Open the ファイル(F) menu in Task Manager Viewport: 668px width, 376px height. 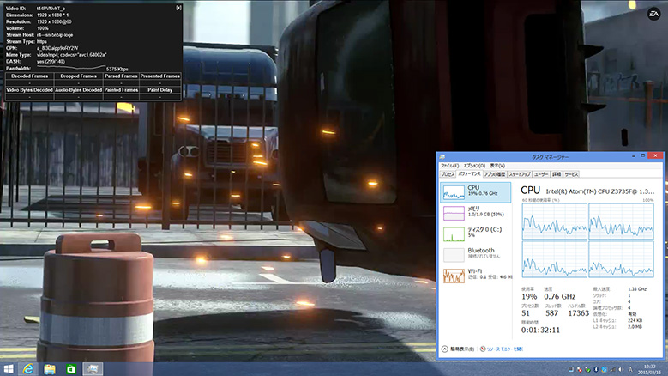[449, 166]
